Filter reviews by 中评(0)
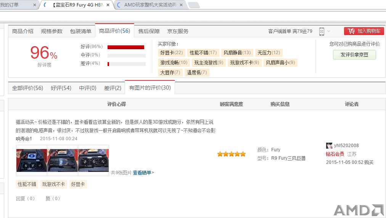This screenshot has width=386, height=218. click(x=88, y=88)
